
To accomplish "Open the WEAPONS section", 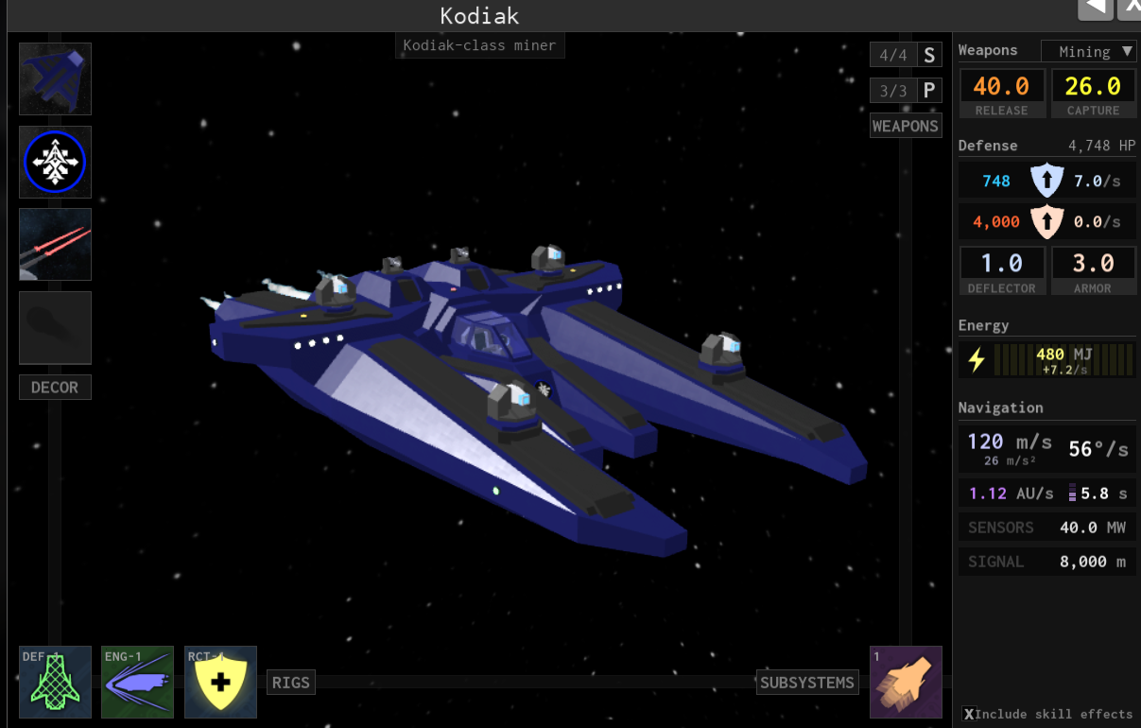I will (905, 126).
